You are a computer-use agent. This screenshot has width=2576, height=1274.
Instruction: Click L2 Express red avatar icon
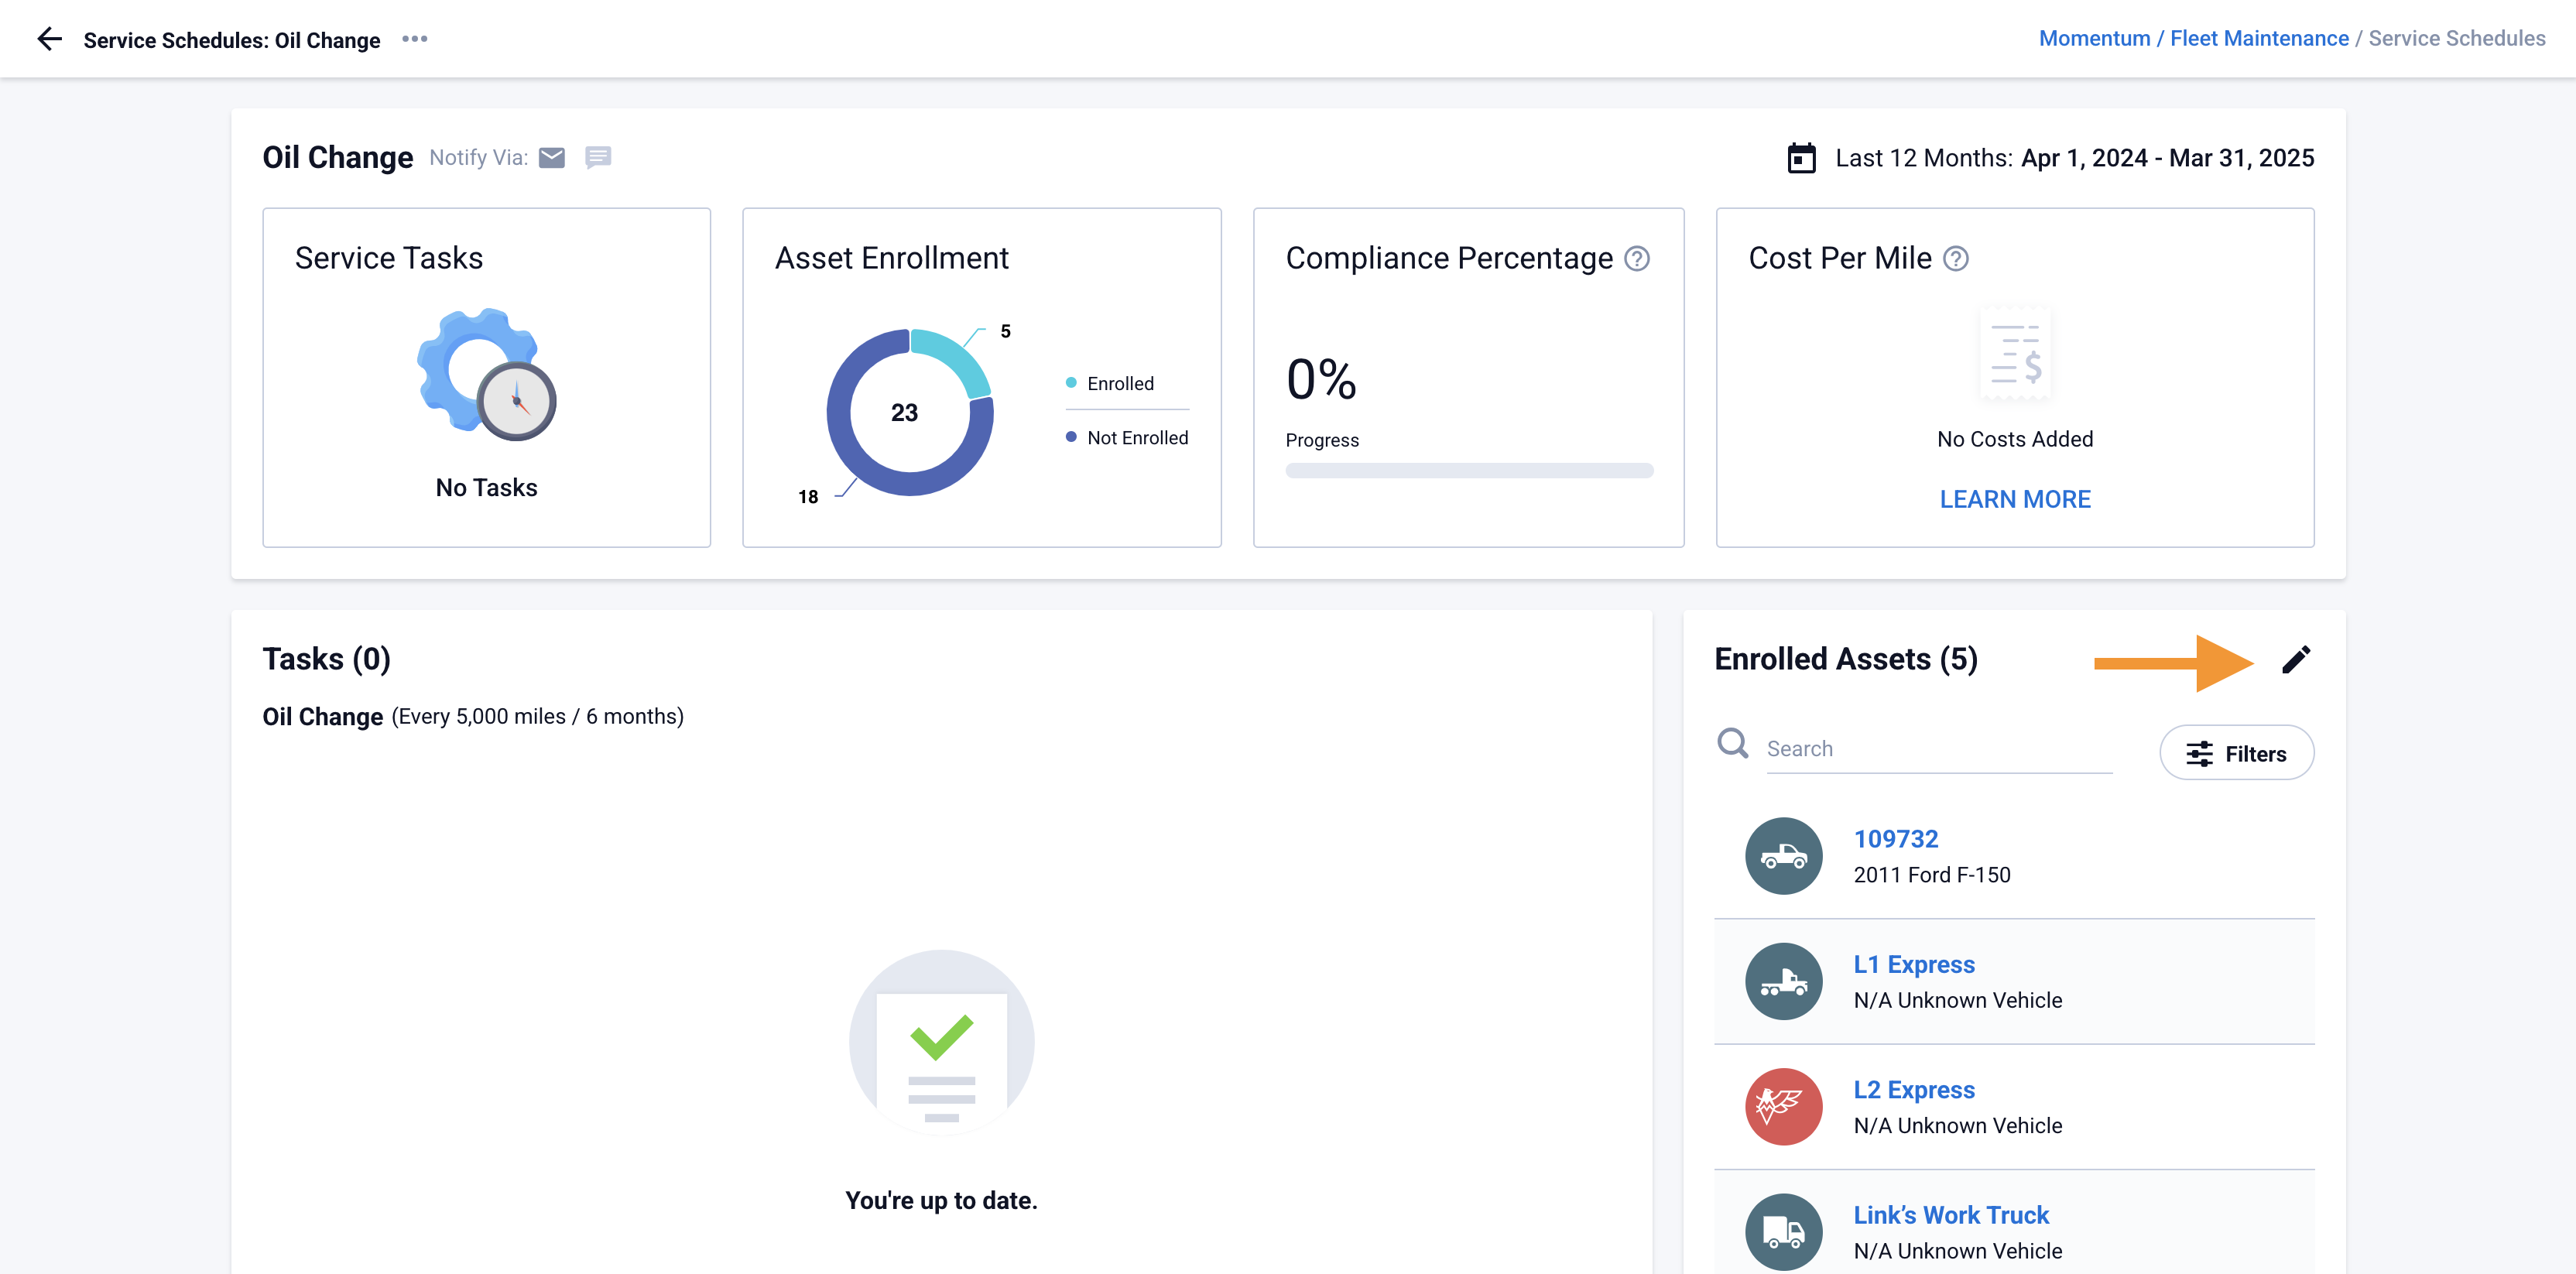[1783, 1106]
